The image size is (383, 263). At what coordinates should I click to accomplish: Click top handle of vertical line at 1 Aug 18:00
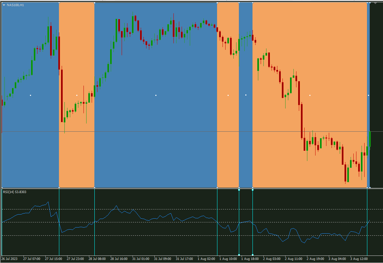tap(252, 190)
